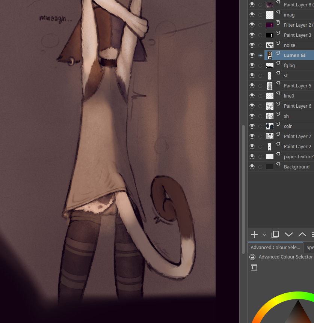Select Paint Layer 5 in layers list
Viewport: 314px width, 323px height.
[x=297, y=86]
